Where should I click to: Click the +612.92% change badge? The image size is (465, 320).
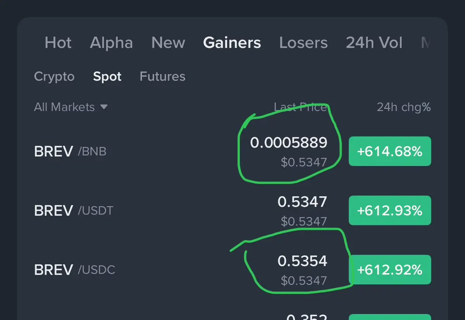389,270
